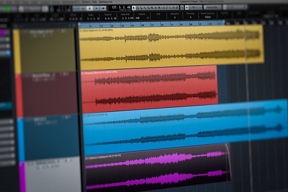Select the blue audio event
The height and width of the screenshot is (192, 288).
tap(185, 128)
